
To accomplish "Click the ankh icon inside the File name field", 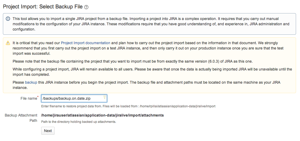I will [x=104, y=97].
